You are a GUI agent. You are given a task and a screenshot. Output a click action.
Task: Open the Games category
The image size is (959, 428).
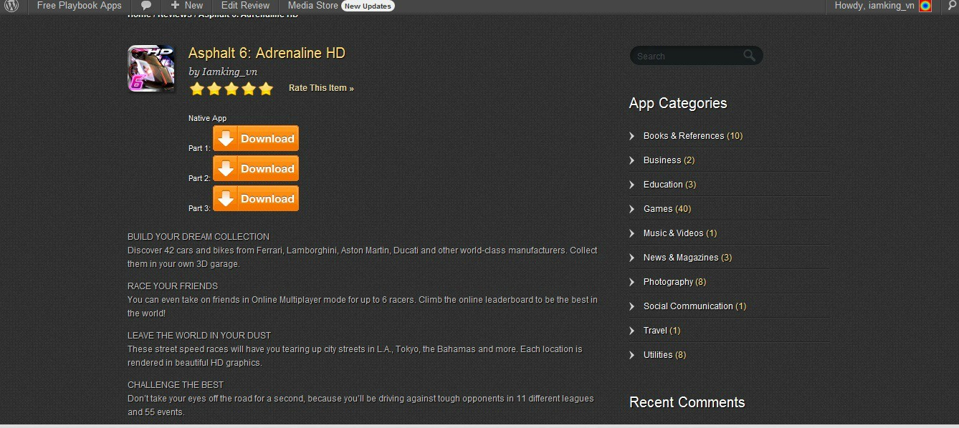pyautogui.click(x=658, y=209)
